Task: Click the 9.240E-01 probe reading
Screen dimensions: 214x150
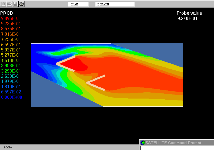Action: 187,18
